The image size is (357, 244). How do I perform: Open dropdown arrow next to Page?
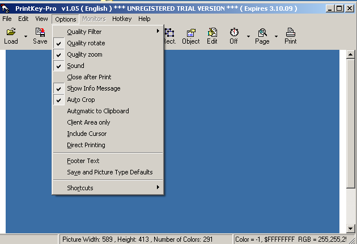click(x=276, y=36)
